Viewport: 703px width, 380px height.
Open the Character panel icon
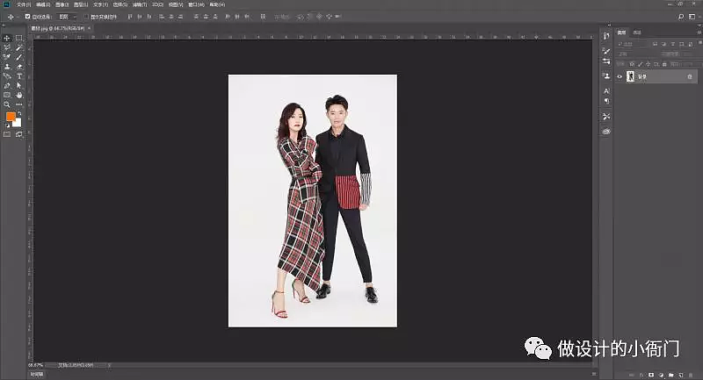(606, 91)
